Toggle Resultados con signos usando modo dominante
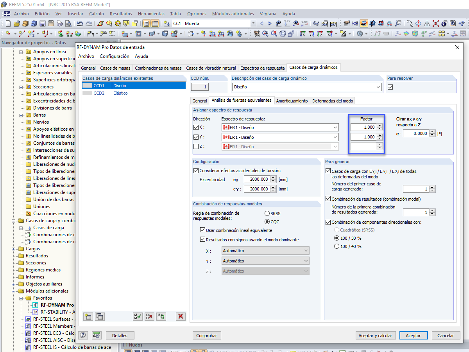This screenshot has height=352, width=469. pos(202,240)
